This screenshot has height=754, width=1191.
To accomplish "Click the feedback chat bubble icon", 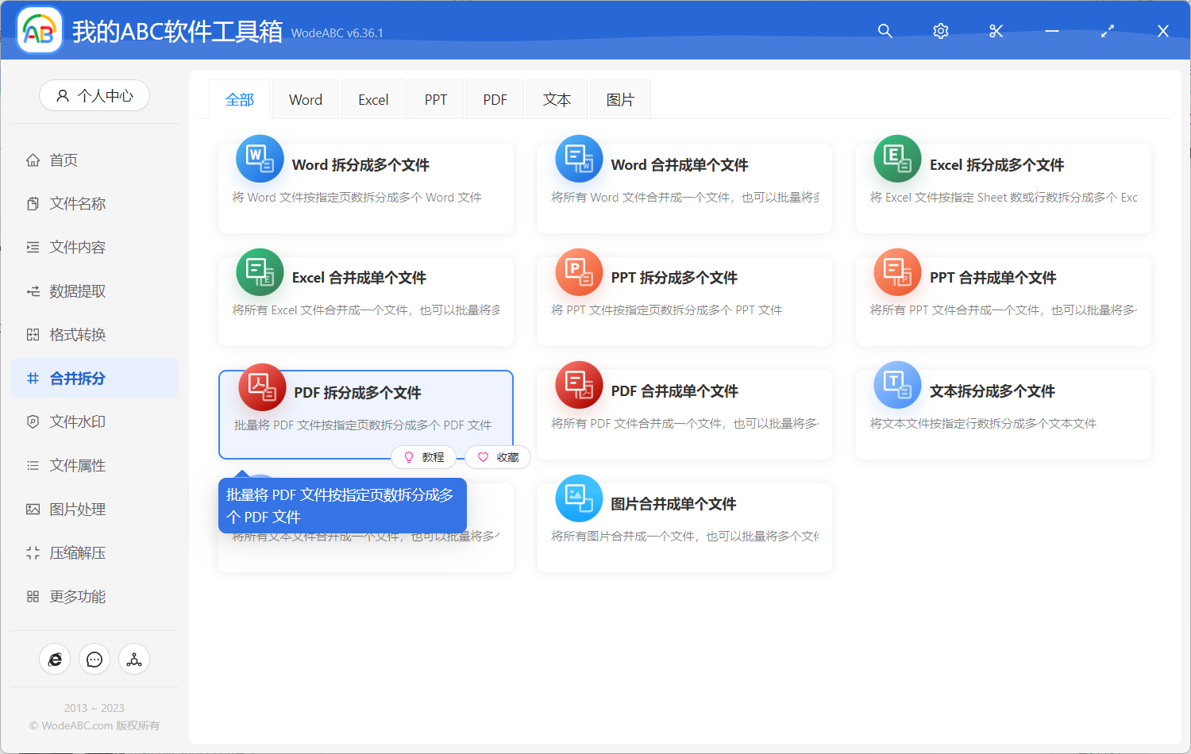I will click(94, 659).
